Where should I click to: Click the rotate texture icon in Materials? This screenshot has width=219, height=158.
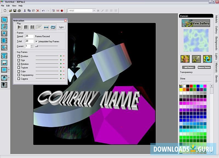207,59
